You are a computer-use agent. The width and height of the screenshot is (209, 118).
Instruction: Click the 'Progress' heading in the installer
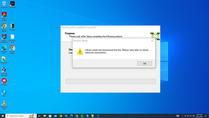70,33
